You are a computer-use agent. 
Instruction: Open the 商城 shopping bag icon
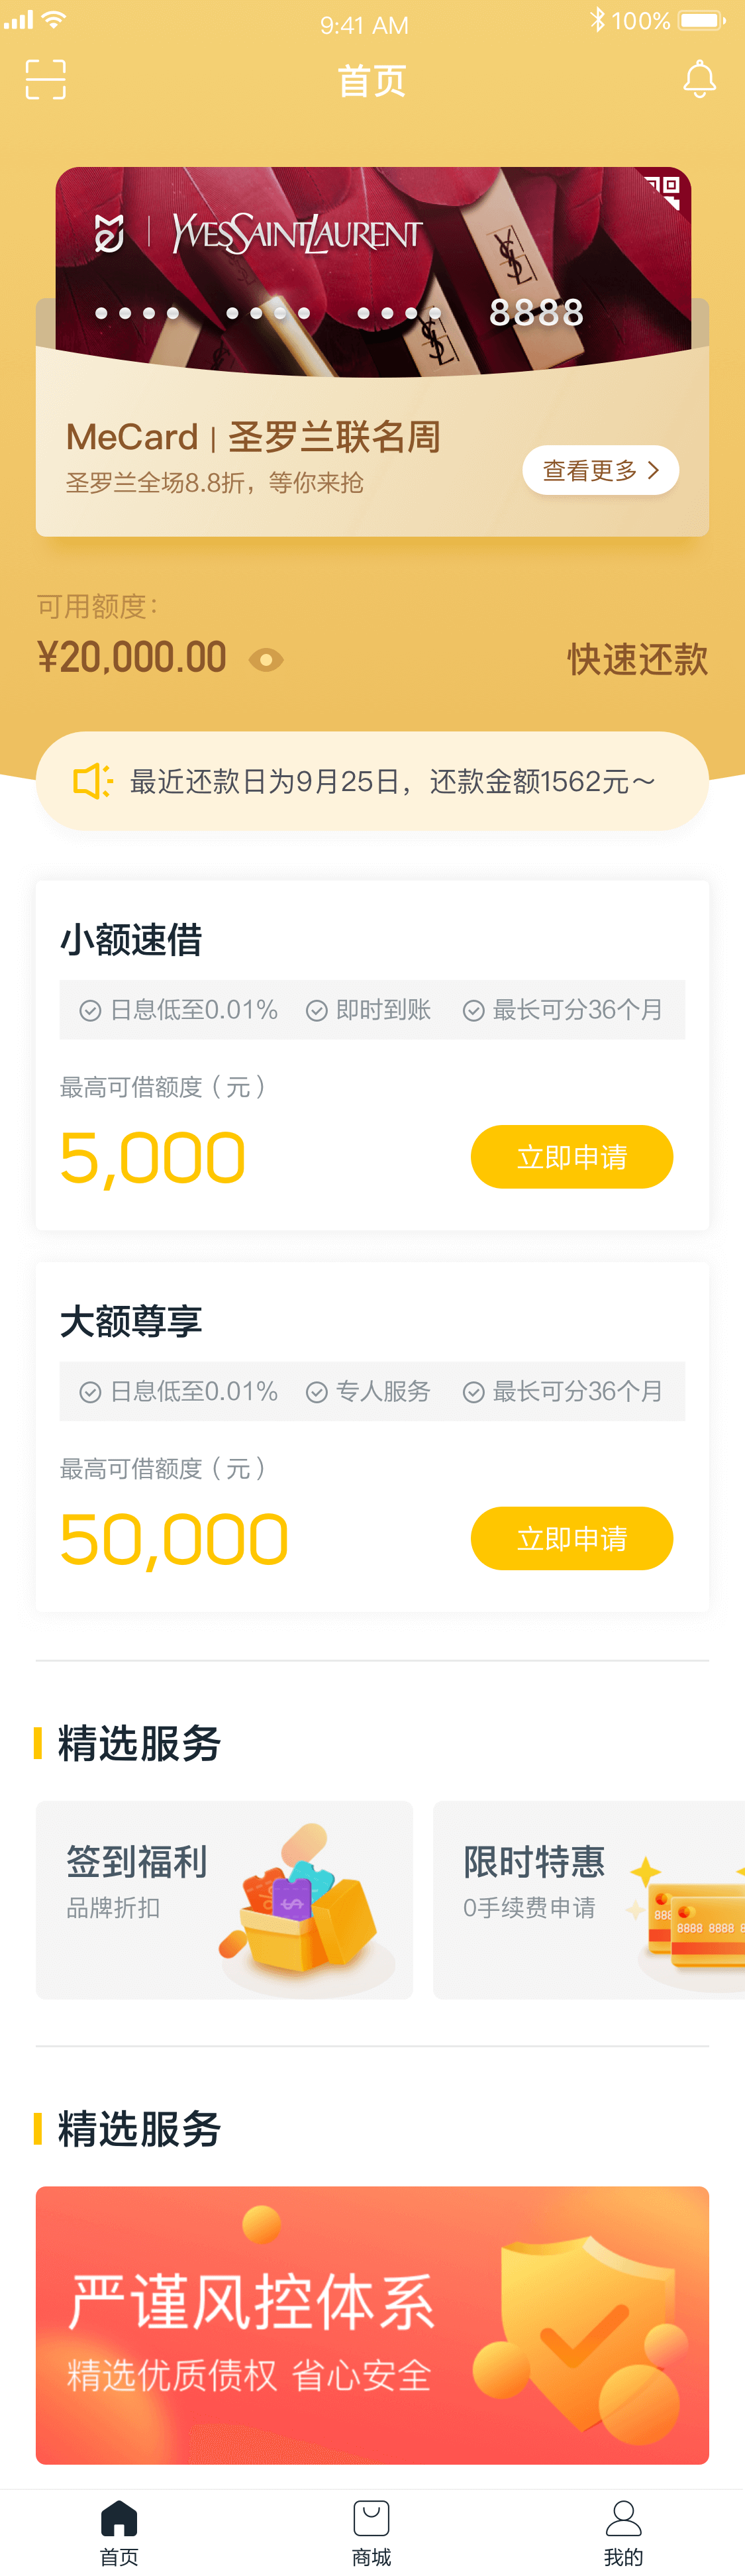[x=371, y=2519]
